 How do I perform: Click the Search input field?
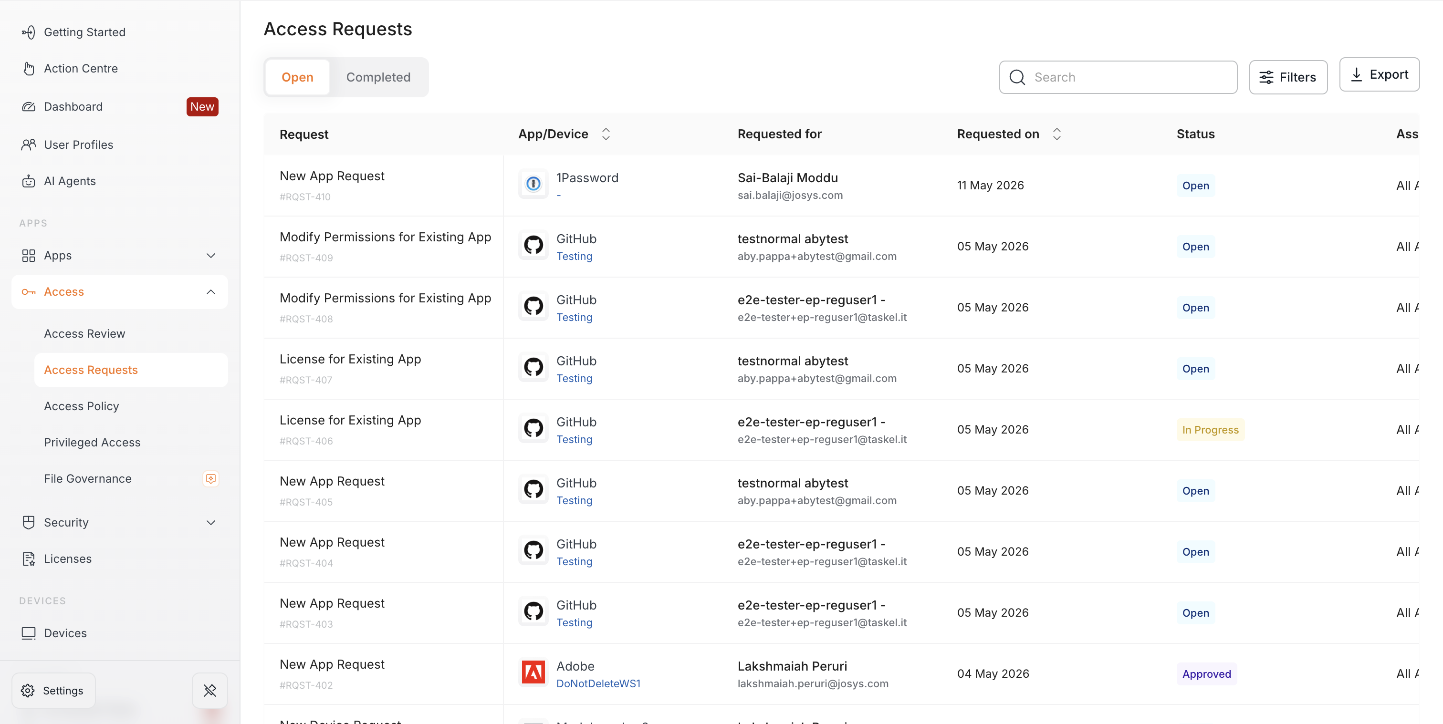point(1118,77)
